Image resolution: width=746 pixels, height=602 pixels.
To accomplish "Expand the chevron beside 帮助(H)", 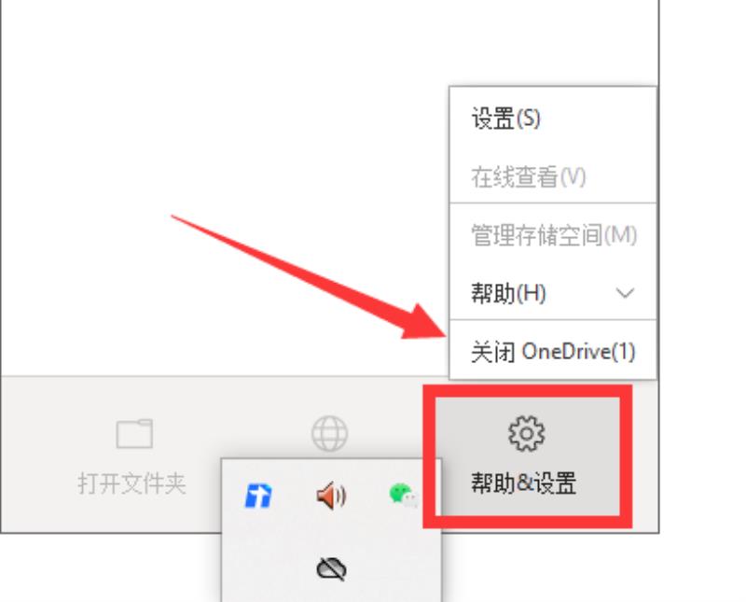I will point(625,293).
